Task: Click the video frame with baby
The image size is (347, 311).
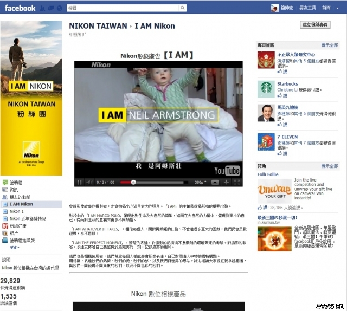Action: point(158,114)
